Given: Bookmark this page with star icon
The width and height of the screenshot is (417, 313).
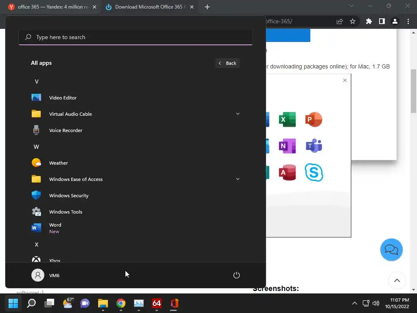Looking at the screenshot, I should pos(353,21).
